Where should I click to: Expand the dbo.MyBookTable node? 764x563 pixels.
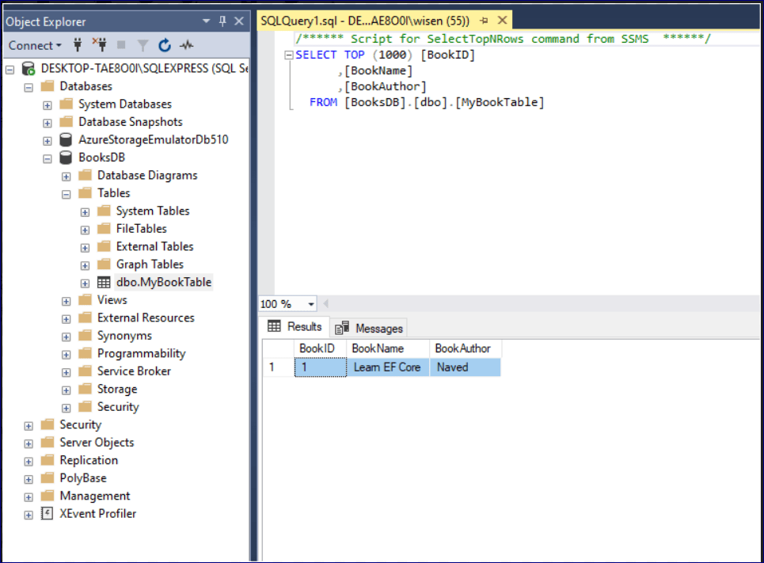(85, 283)
